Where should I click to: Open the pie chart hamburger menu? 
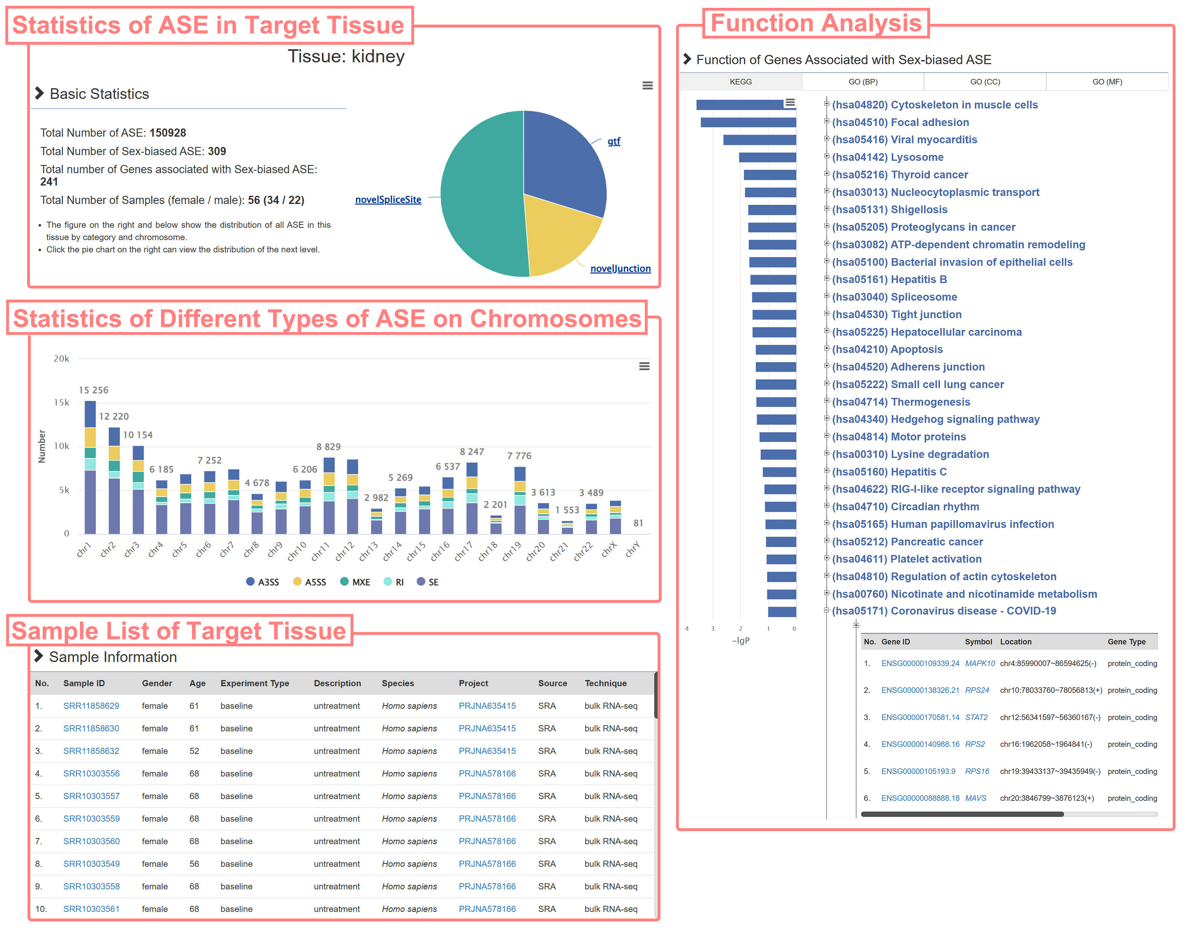coord(647,85)
